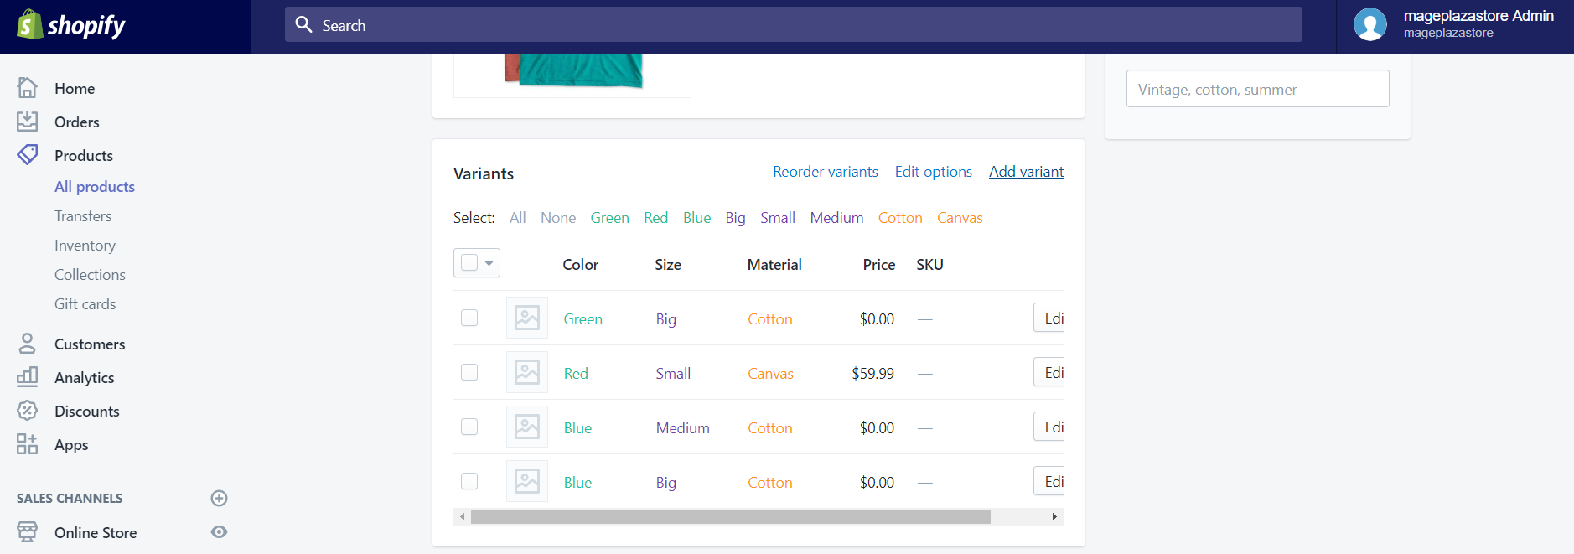Open the admin account avatar
The width and height of the screenshot is (1574, 554).
(x=1370, y=24)
